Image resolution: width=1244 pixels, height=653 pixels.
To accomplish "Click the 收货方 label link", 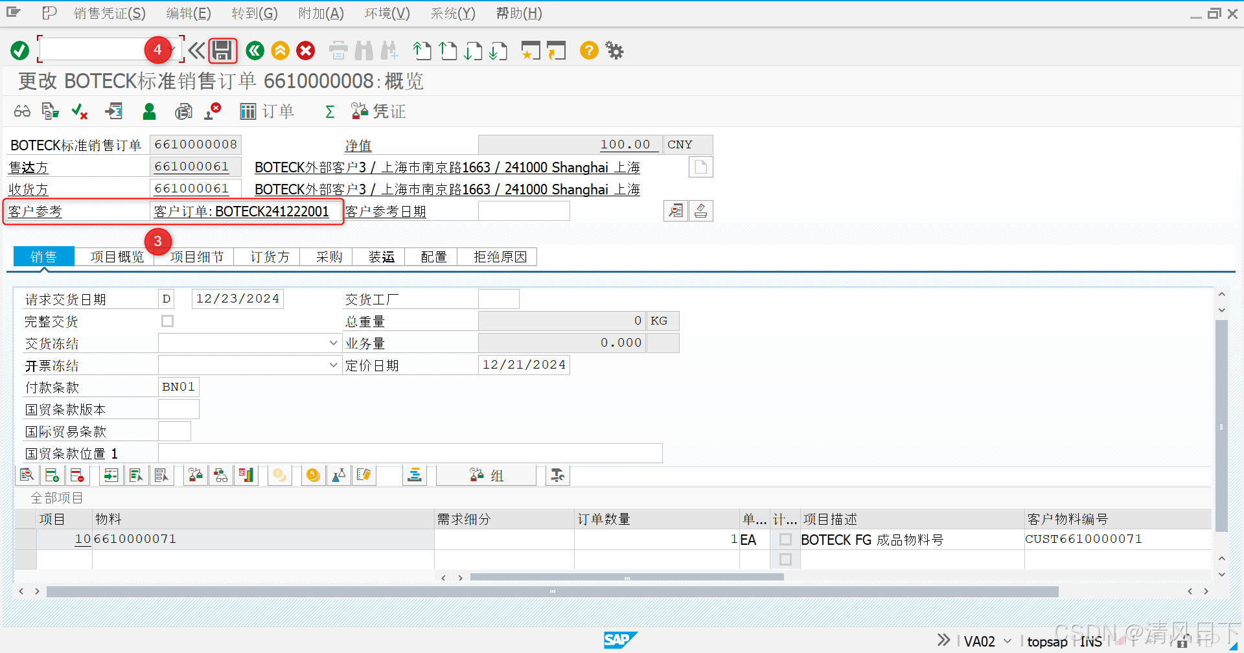I will (x=29, y=190).
